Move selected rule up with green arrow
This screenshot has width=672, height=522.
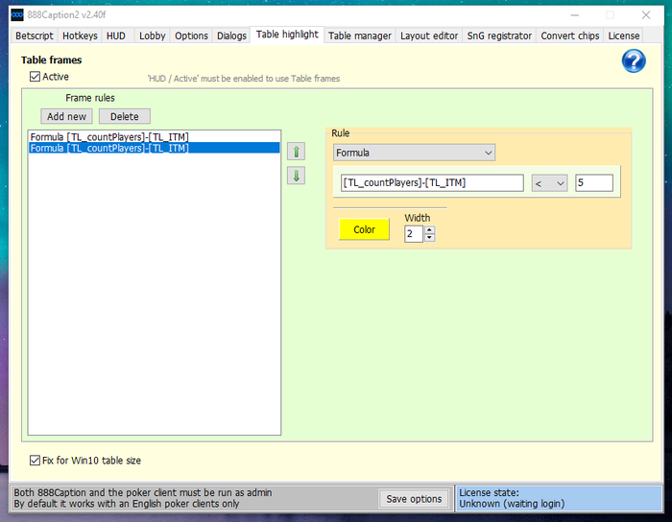click(x=296, y=152)
